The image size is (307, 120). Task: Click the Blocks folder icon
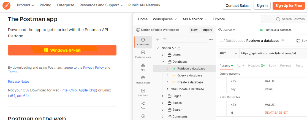(169, 103)
